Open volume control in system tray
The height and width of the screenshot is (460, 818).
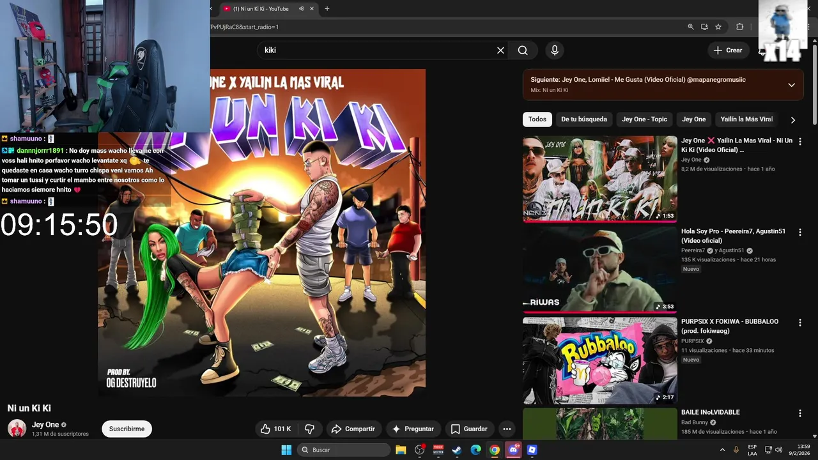pyautogui.click(x=778, y=450)
